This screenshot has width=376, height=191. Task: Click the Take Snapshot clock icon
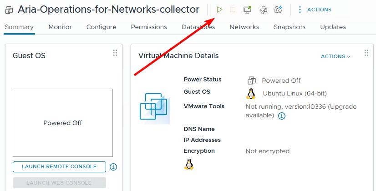[x=278, y=10]
